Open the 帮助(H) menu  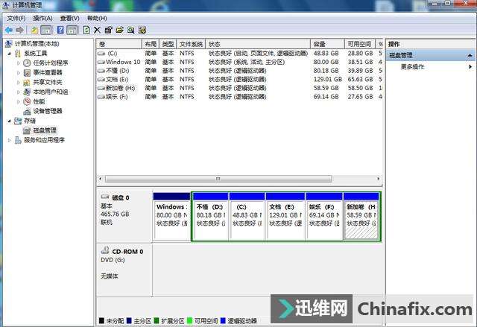[x=97, y=18]
